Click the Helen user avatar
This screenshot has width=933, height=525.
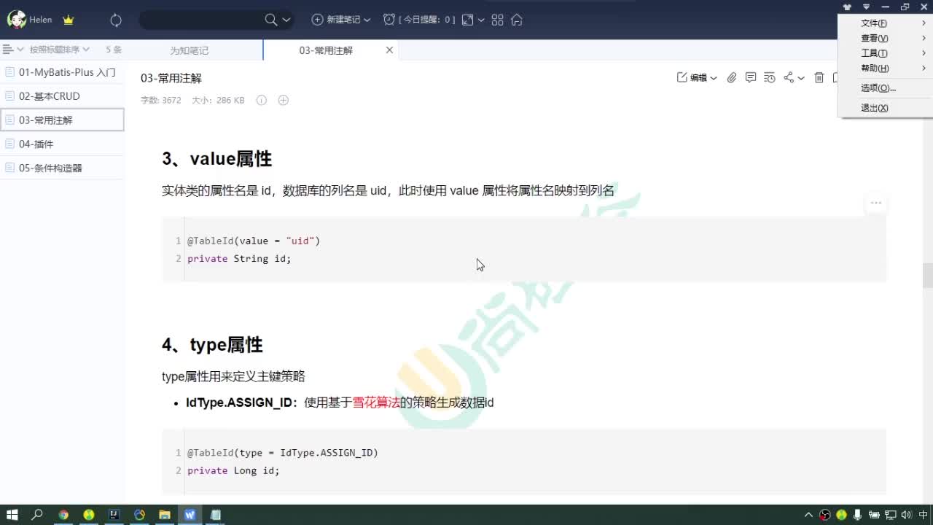(x=16, y=20)
